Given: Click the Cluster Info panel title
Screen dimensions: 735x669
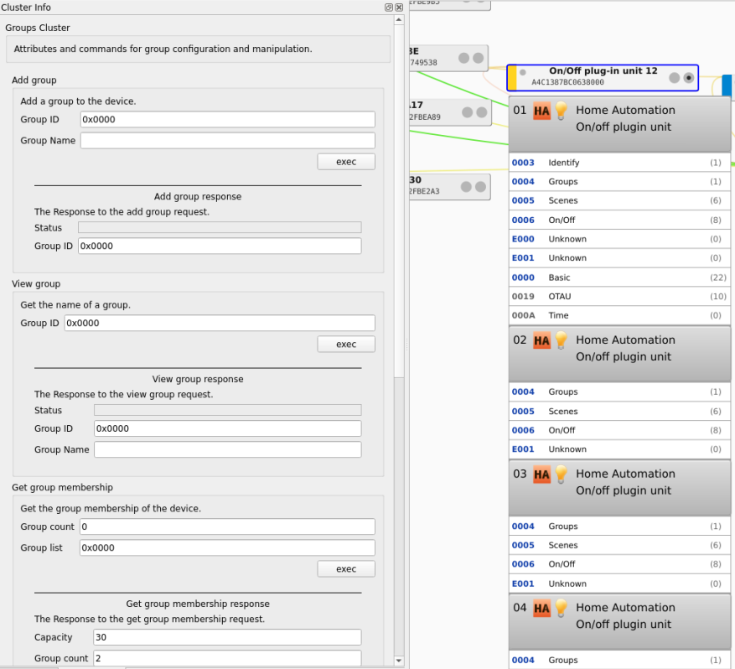Looking at the screenshot, I should point(26,8).
